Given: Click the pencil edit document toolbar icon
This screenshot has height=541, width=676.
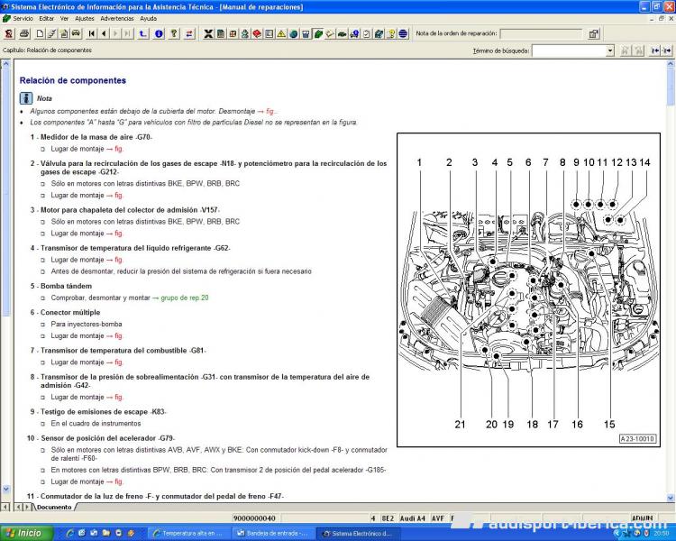Looking at the screenshot, I should click(x=51, y=33).
